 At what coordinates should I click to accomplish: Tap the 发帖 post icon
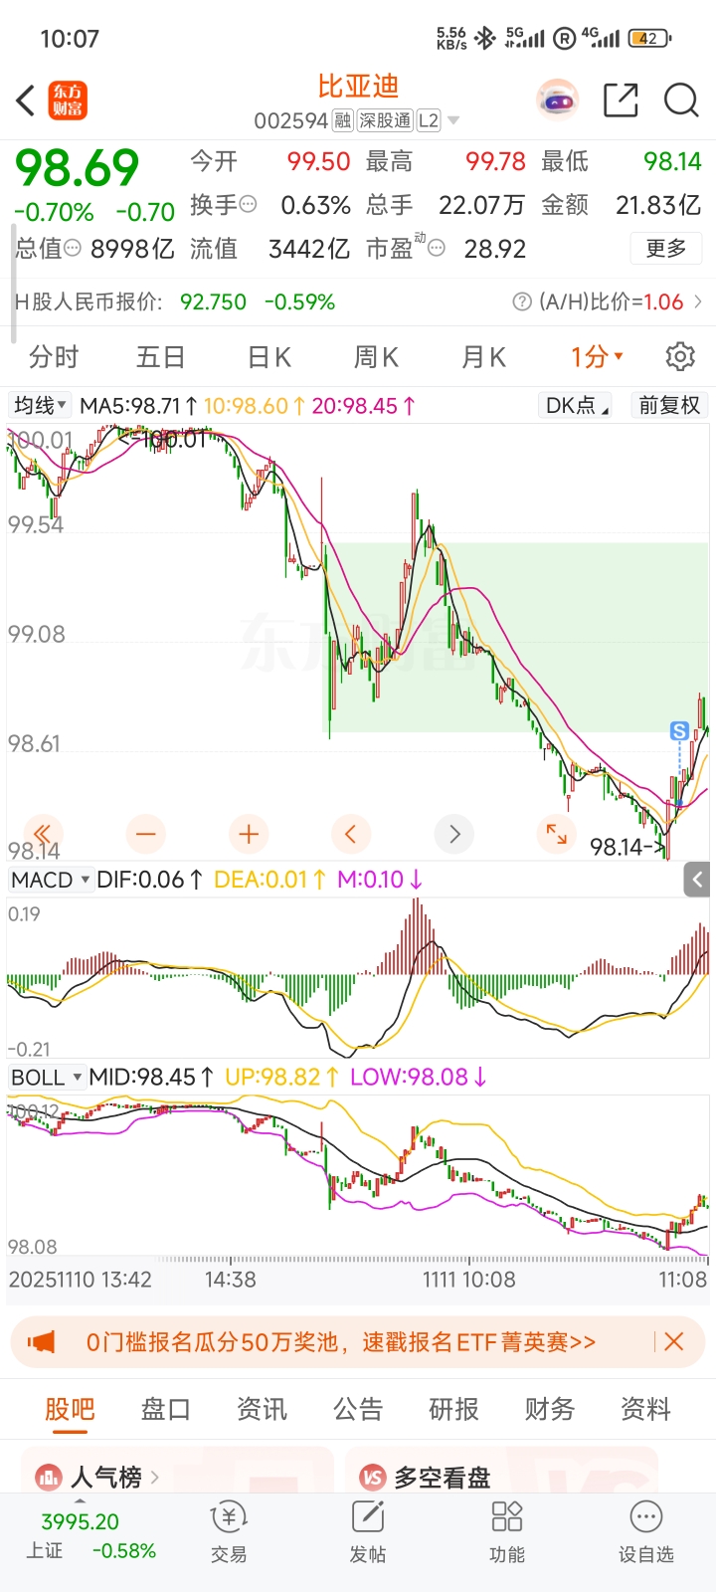(367, 1531)
